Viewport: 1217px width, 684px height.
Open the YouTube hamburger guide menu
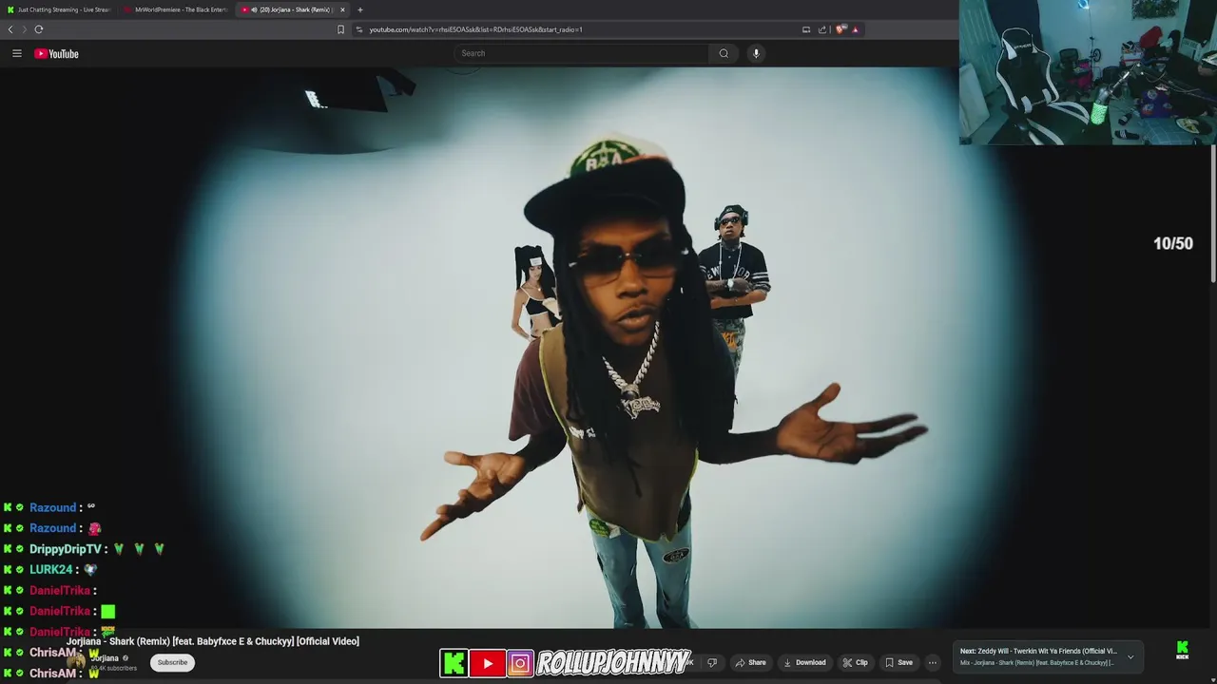pos(16,53)
